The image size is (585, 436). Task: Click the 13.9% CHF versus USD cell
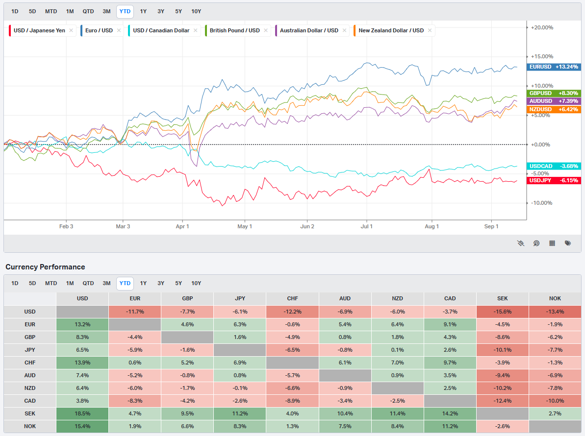pos(82,363)
